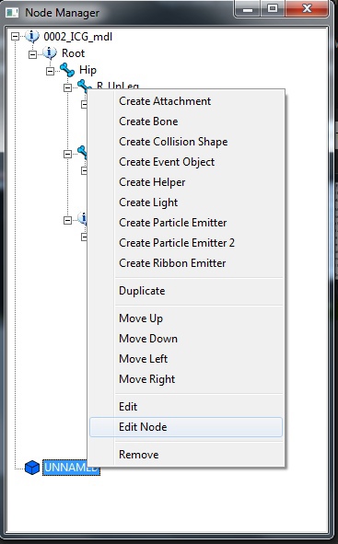Select the UNNAMED tree item
The image size is (338, 544).
pos(71,468)
